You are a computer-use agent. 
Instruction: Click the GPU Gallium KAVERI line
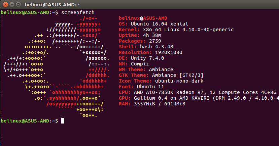coord(199,98)
